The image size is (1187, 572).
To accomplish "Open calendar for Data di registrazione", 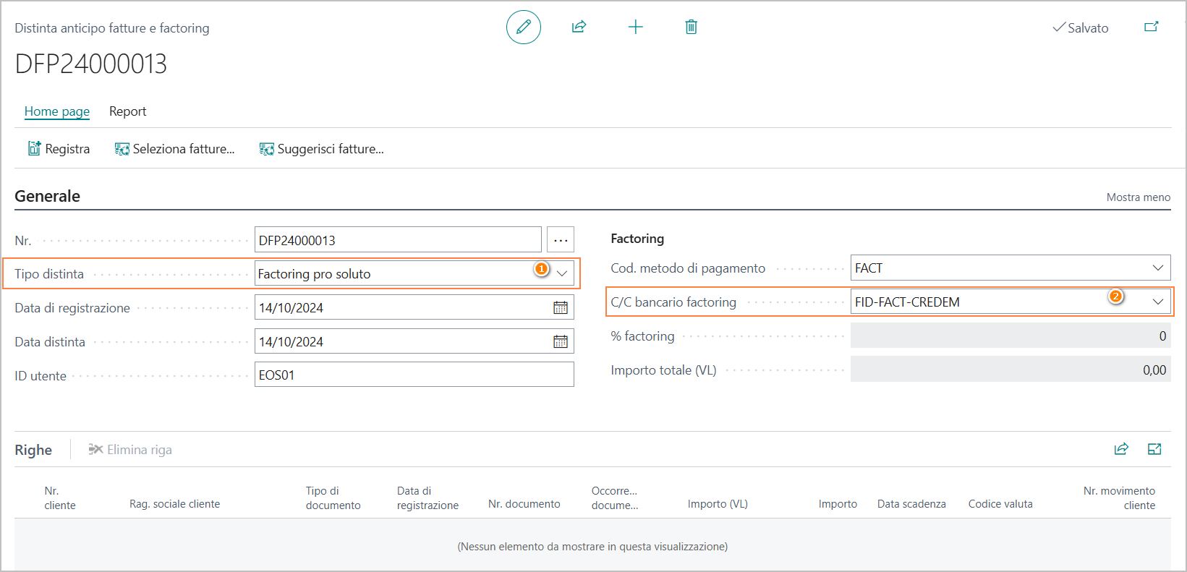I will tap(561, 308).
